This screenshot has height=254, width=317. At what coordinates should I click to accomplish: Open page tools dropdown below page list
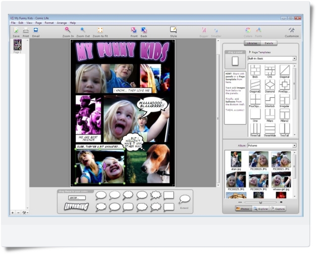click(25, 212)
